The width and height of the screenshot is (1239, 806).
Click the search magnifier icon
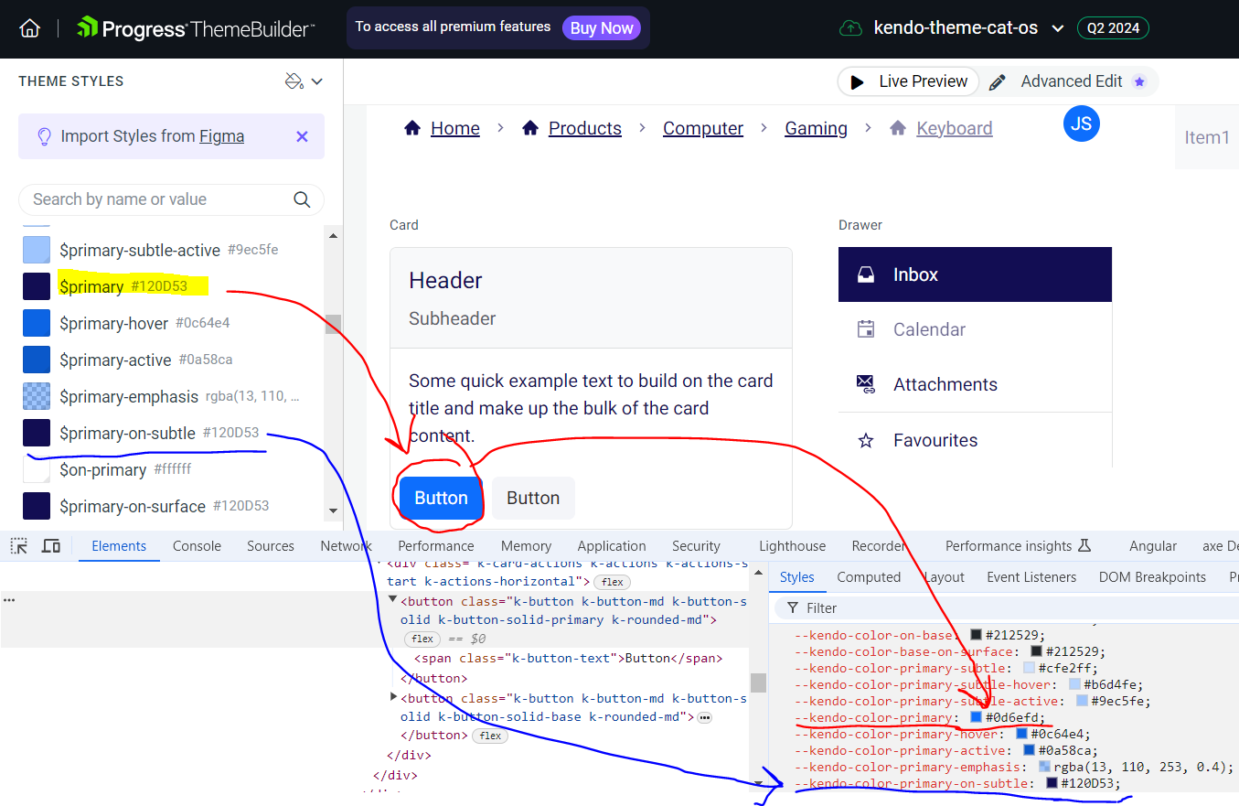tap(302, 199)
